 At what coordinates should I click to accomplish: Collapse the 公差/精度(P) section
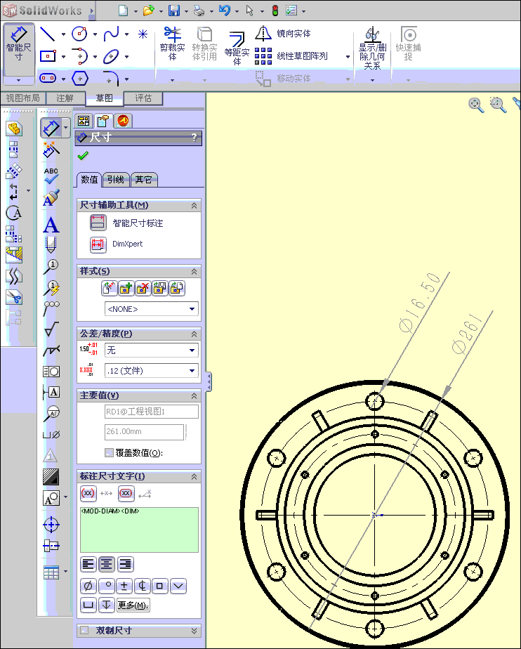pos(194,334)
